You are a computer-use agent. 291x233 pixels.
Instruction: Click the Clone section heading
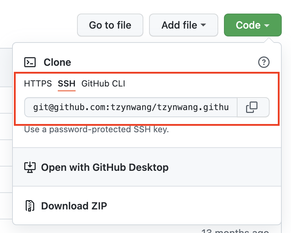point(57,62)
